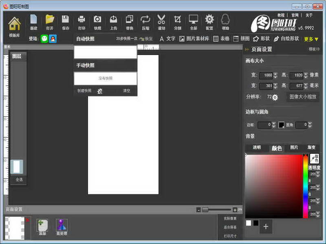Switch background to 透明 tab

click(x=257, y=148)
